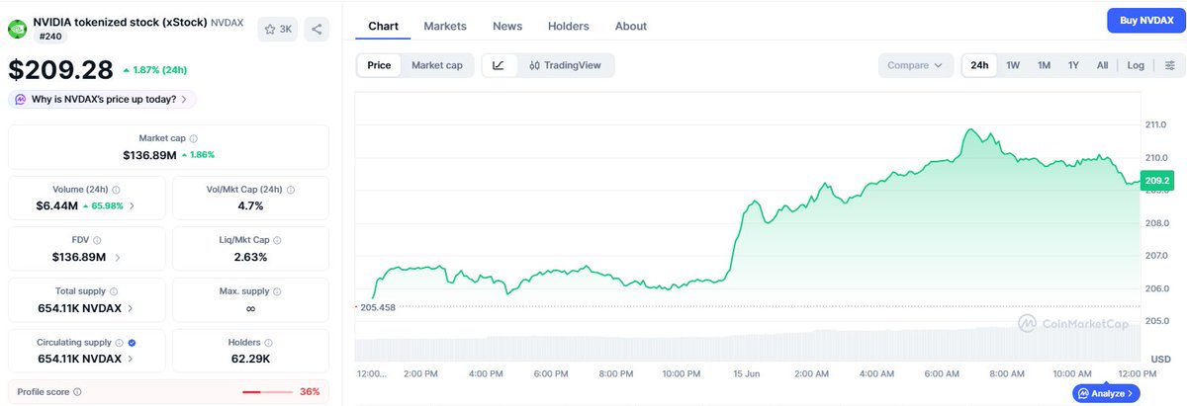The width and height of the screenshot is (1187, 406).
Task: Select the All time range
Action: point(1102,65)
